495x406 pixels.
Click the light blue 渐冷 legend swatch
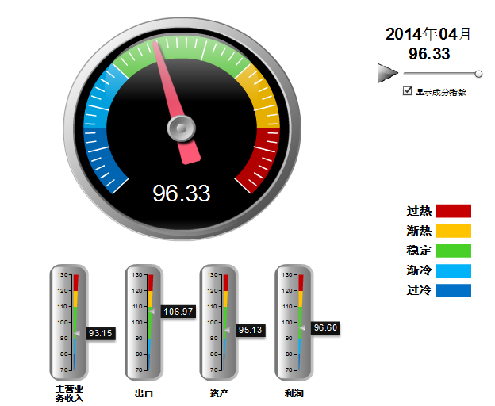pyautogui.click(x=453, y=270)
